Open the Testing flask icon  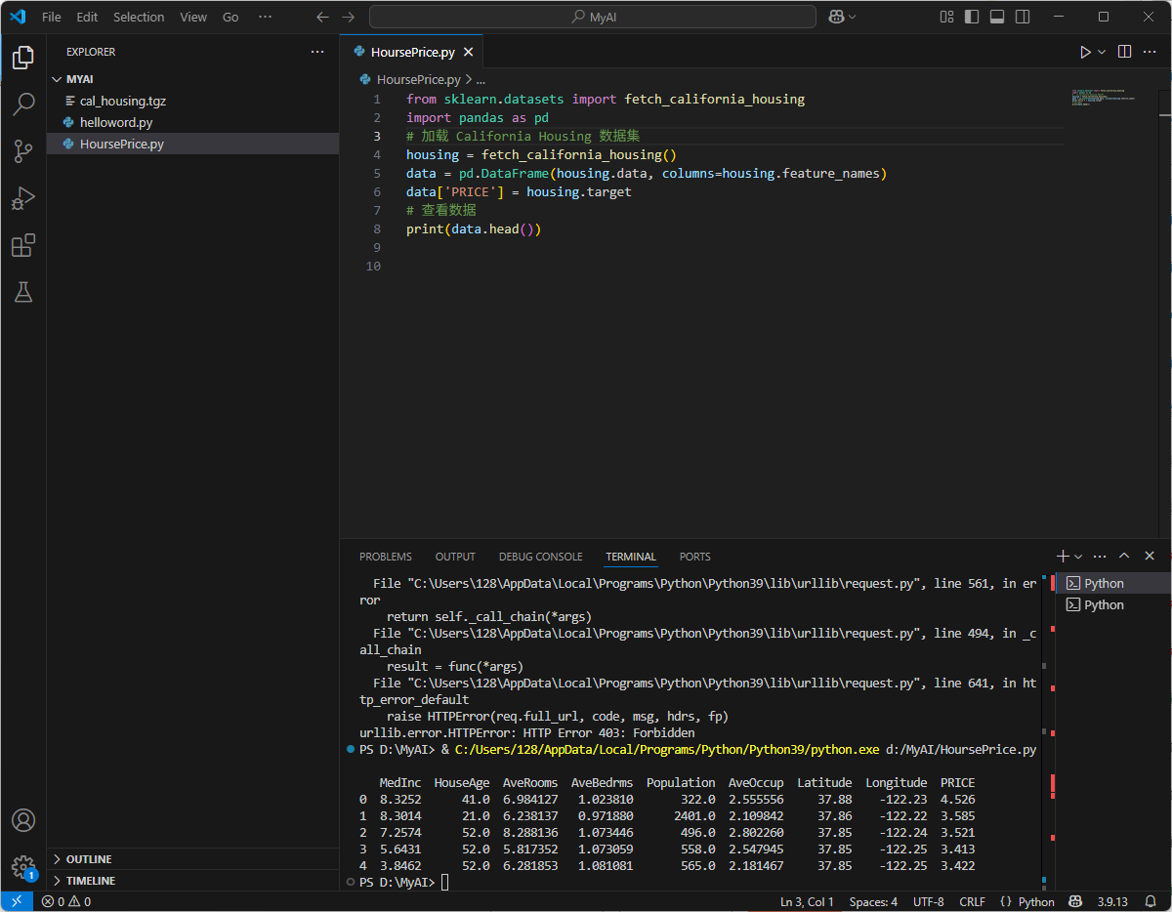click(x=23, y=292)
